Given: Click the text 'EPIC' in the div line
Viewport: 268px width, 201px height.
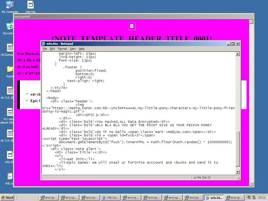Looking at the screenshot, I should point(90,115).
